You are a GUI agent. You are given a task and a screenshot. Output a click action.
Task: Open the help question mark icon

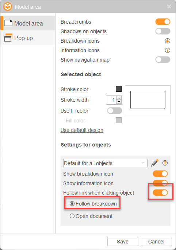165,163
